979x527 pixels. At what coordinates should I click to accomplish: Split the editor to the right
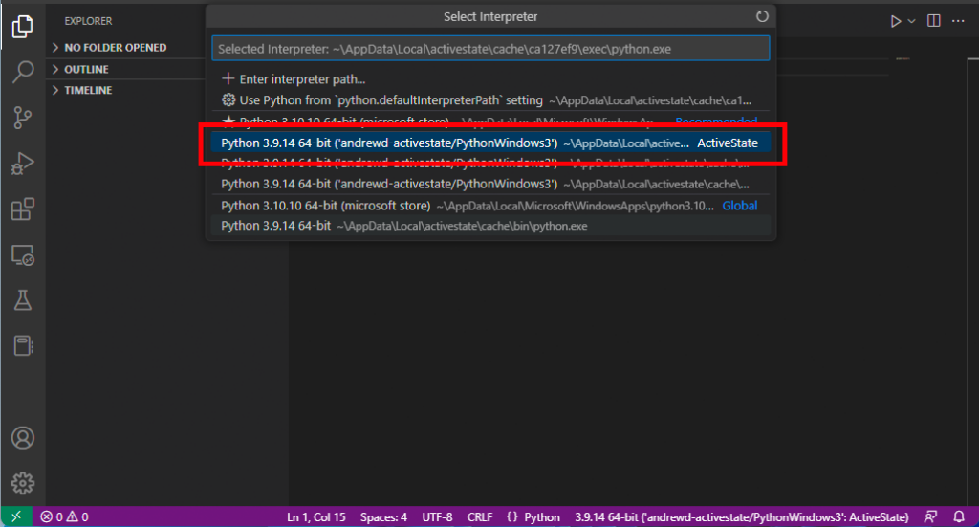coord(934,21)
